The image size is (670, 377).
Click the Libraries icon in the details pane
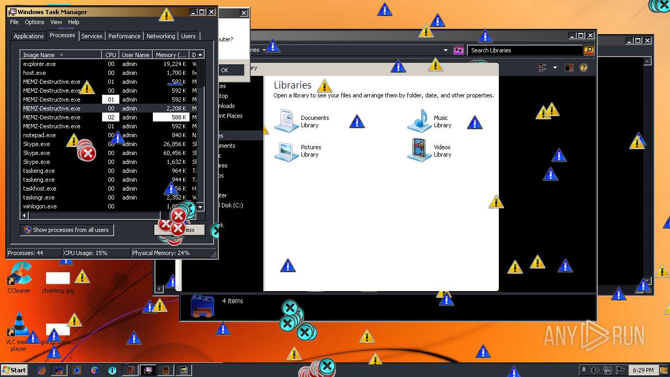click(x=203, y=306)
